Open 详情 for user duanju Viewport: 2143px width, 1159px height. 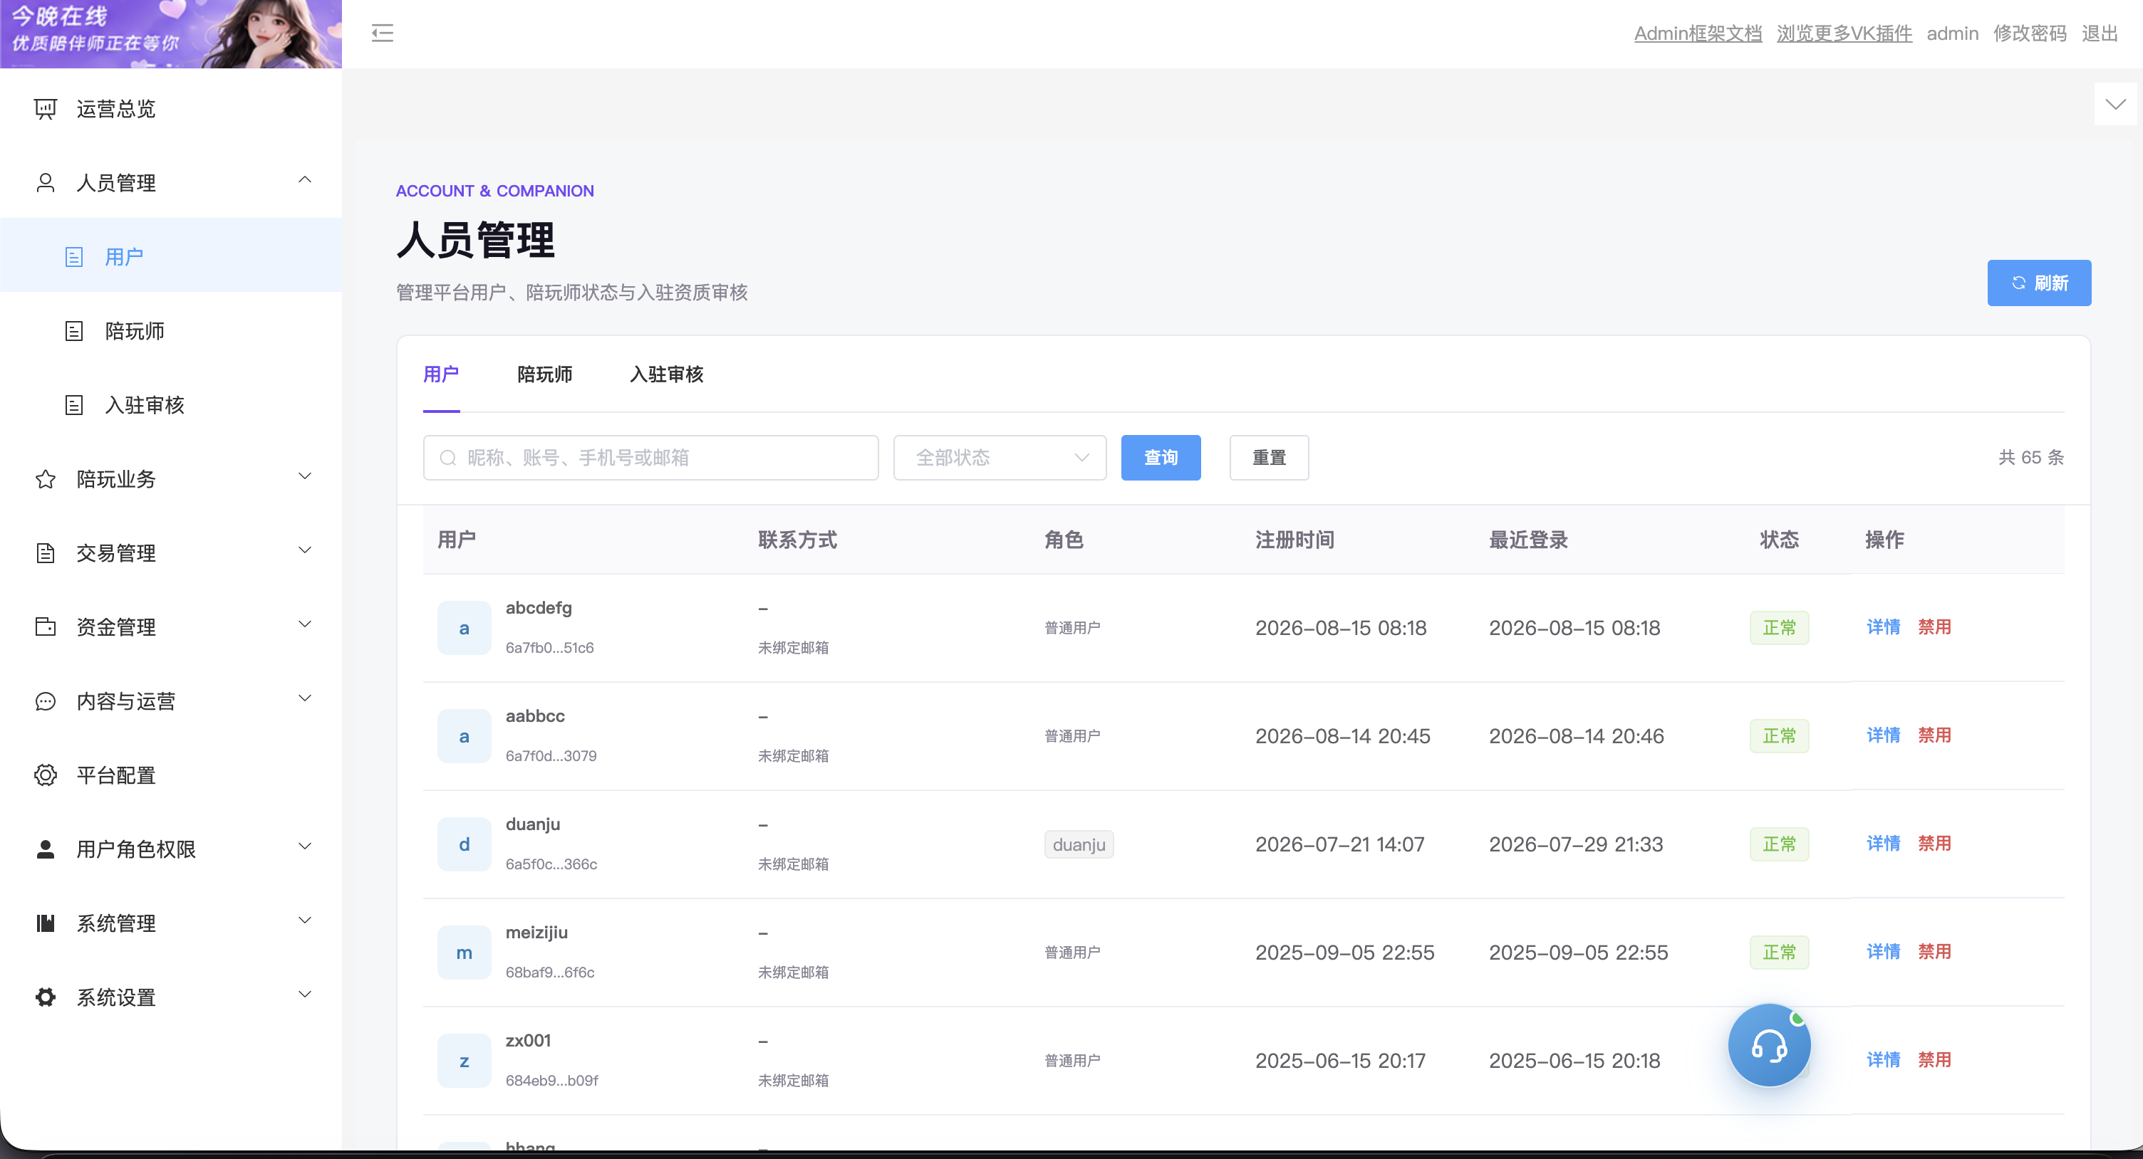pyautogui.click(x=1884, y=843)
